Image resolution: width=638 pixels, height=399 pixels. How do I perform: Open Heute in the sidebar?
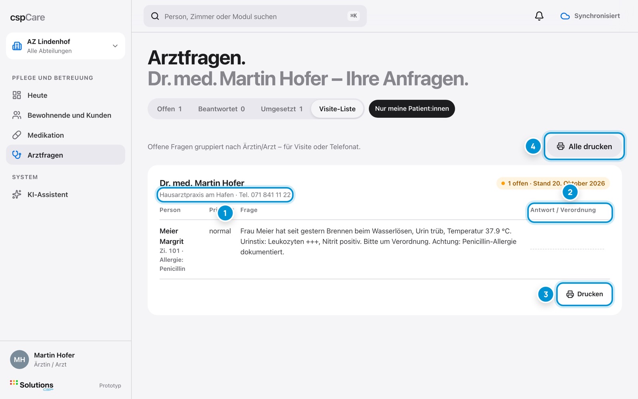65,95
